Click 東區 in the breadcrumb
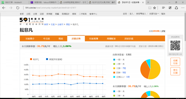Viewport: 186px width, 99px height. [68, 24]
